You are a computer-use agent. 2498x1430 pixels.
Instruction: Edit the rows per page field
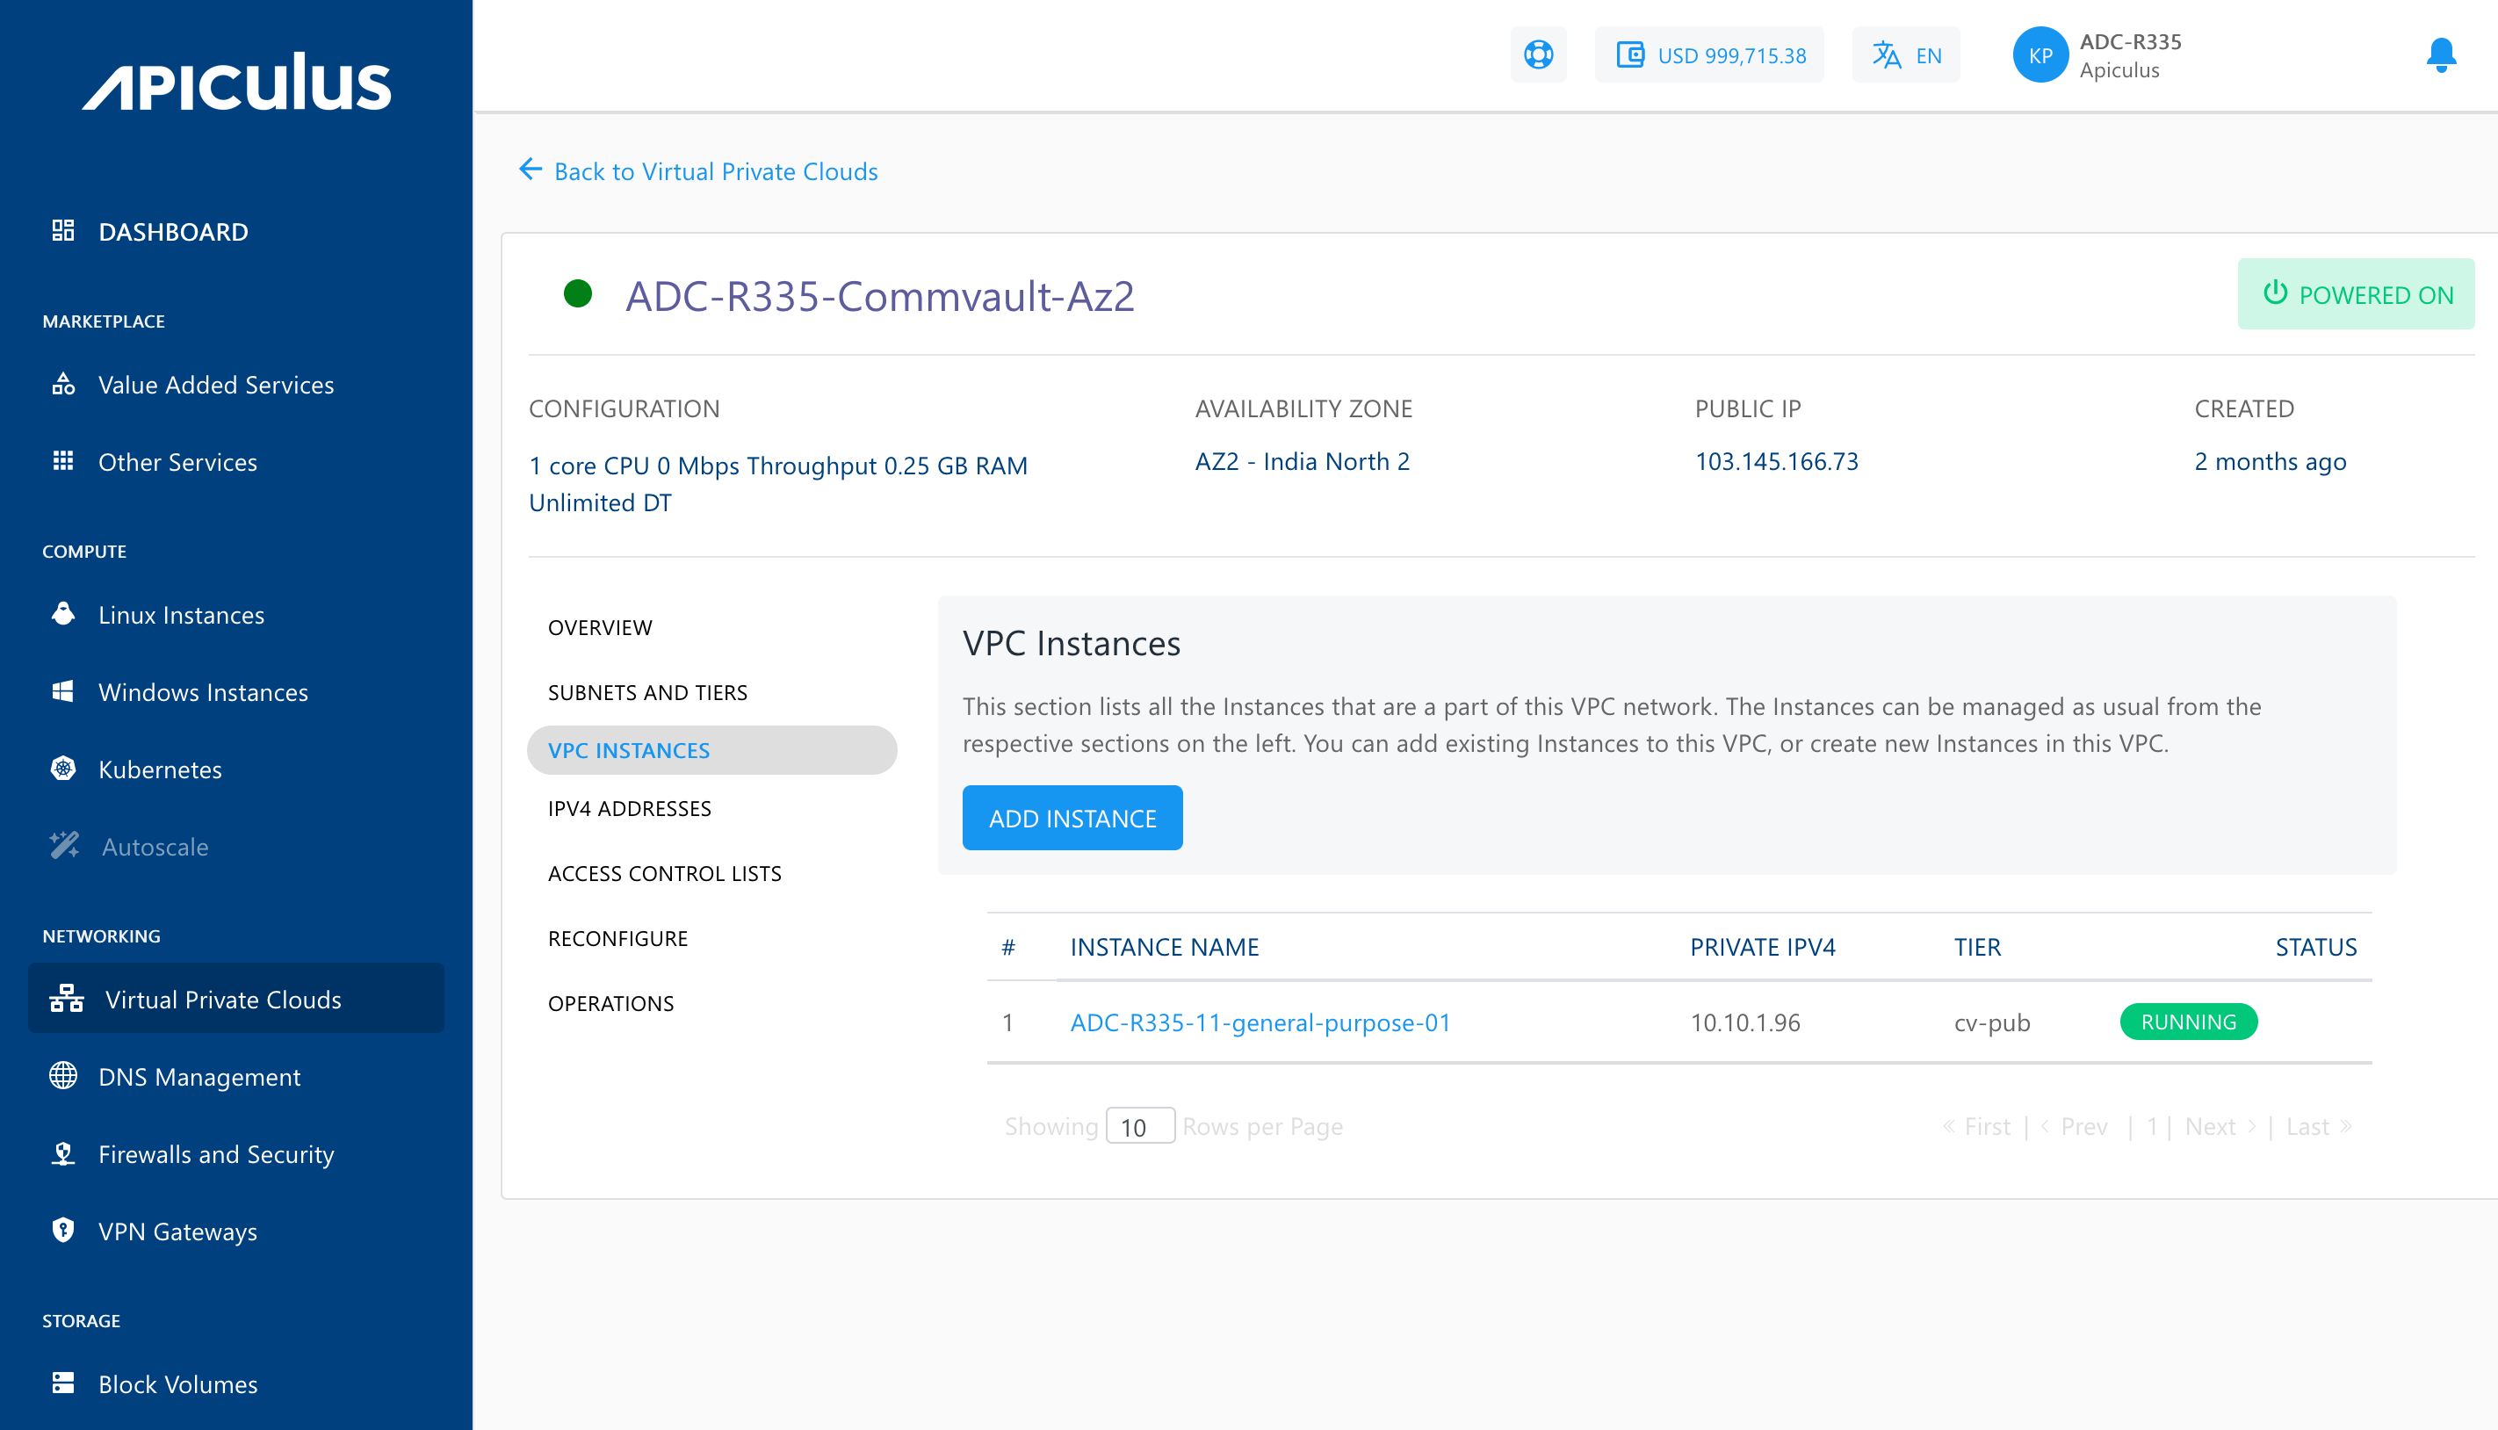click(x=1139, y=1125)
